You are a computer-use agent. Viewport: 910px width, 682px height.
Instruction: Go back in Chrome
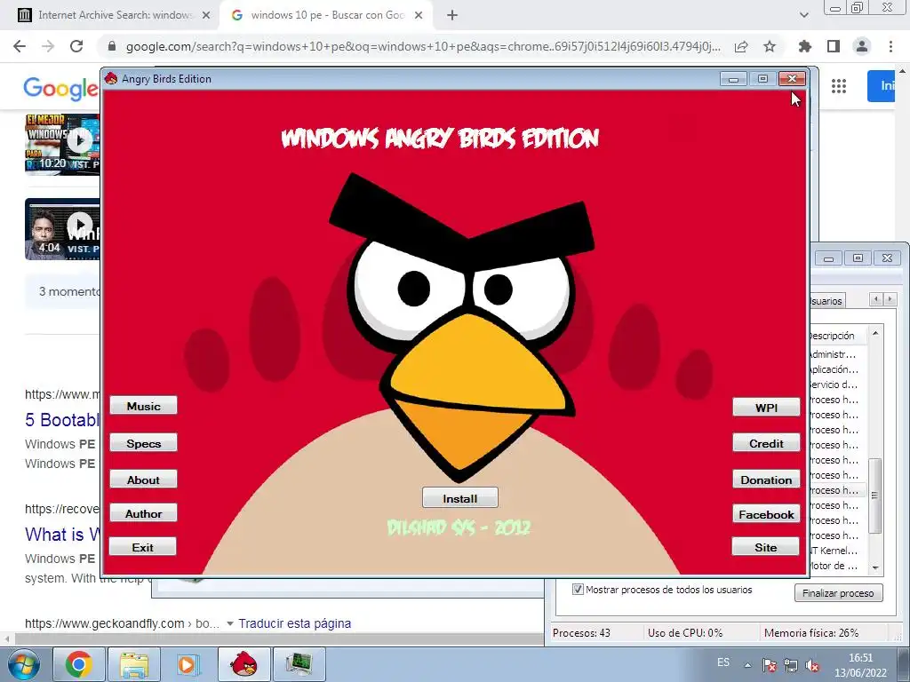click(20, 46)
